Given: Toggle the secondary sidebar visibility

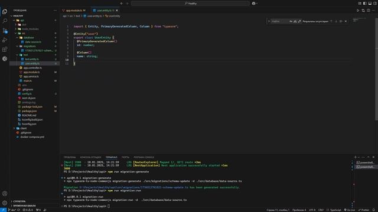Looking at the screenshot, I should (375, 4).
